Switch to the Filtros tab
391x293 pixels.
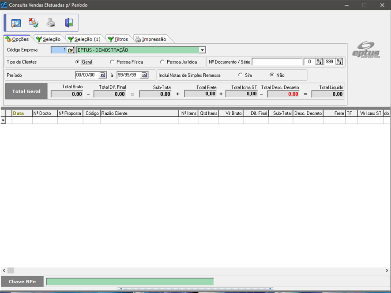tap(118, 39)
